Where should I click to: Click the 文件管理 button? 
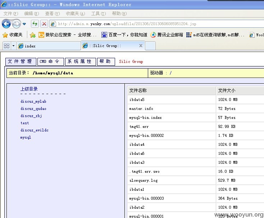[x=21, y=61]
